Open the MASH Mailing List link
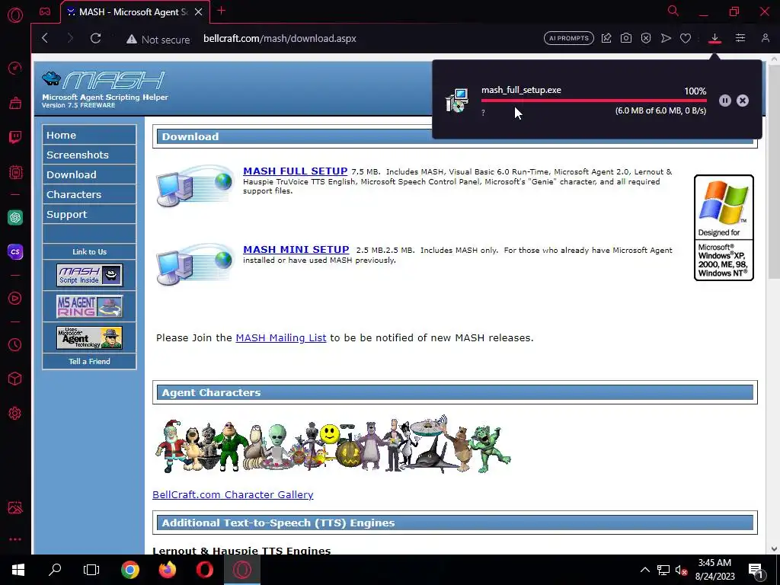 click(x=281, y=337)
